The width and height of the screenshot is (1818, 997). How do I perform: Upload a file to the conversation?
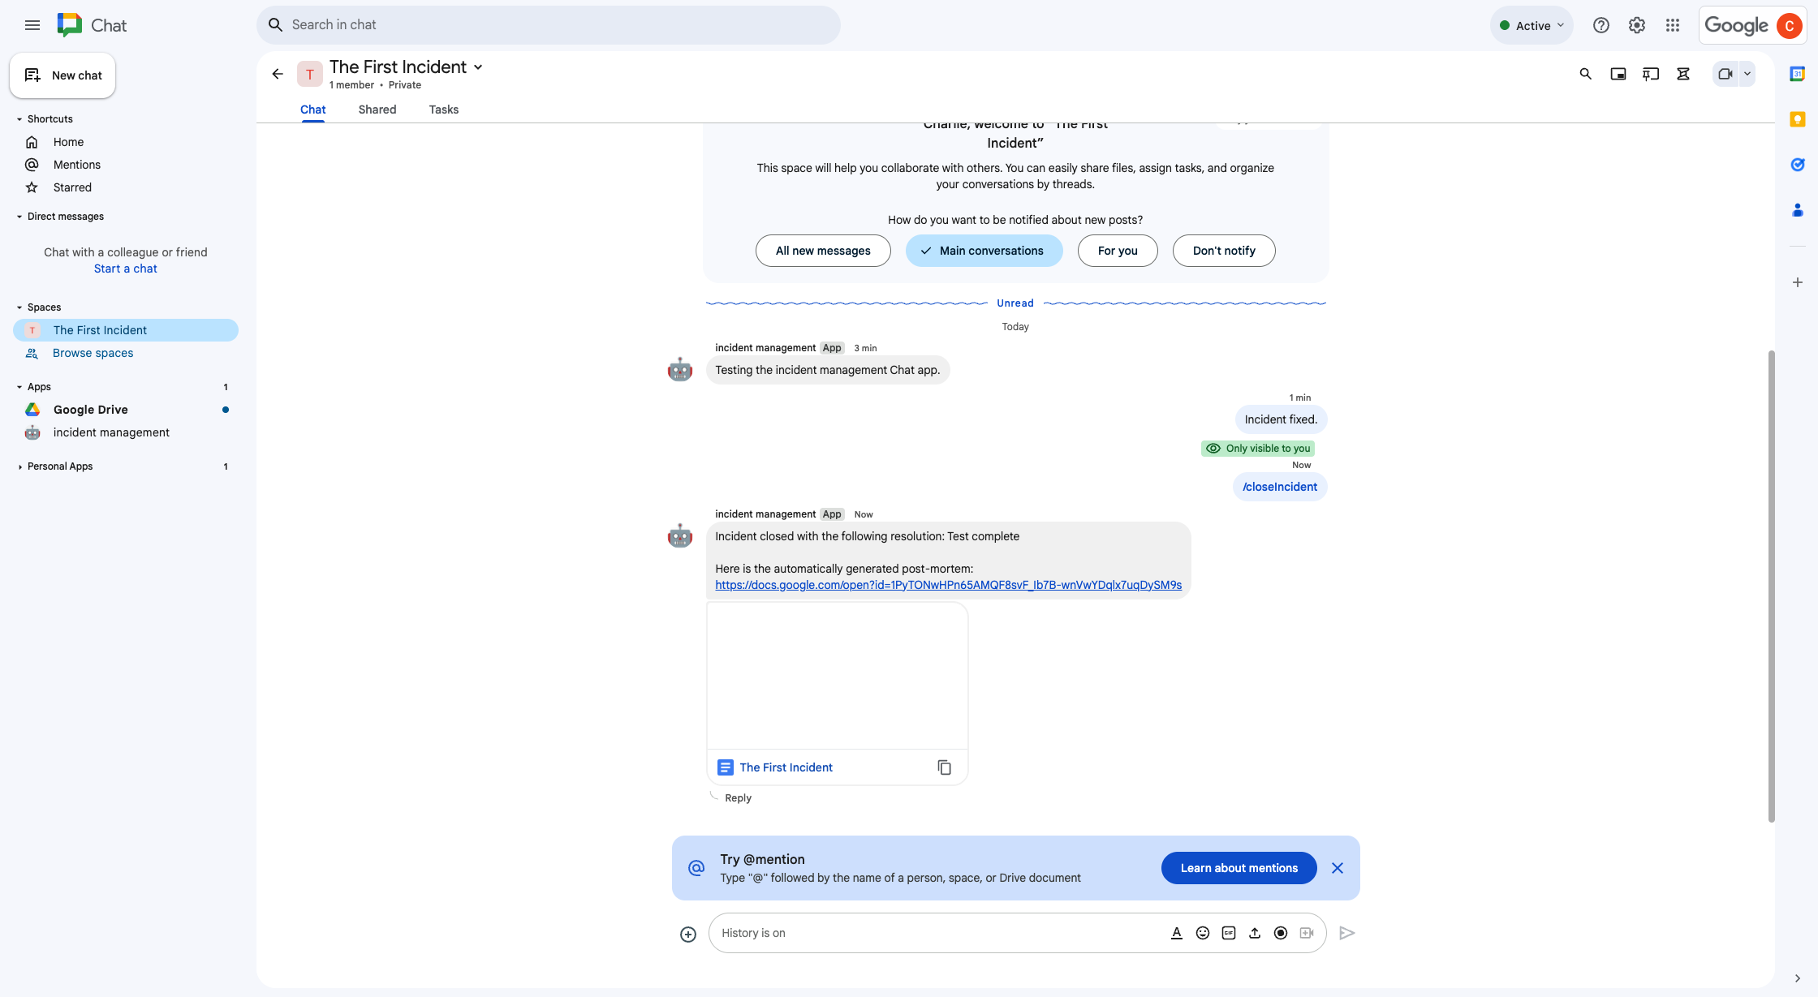pos(1255,933)
